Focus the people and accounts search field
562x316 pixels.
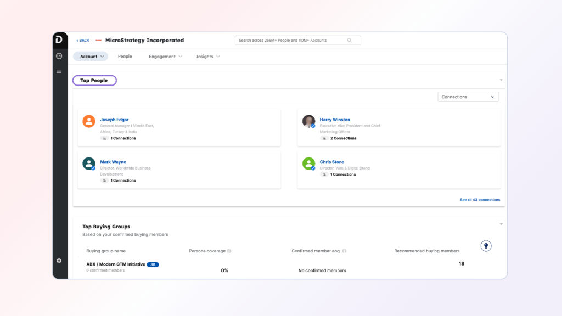point(291,40)
